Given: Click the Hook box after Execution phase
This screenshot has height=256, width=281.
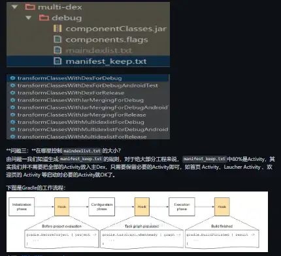Looking at the screenshot, I should 222,206.
